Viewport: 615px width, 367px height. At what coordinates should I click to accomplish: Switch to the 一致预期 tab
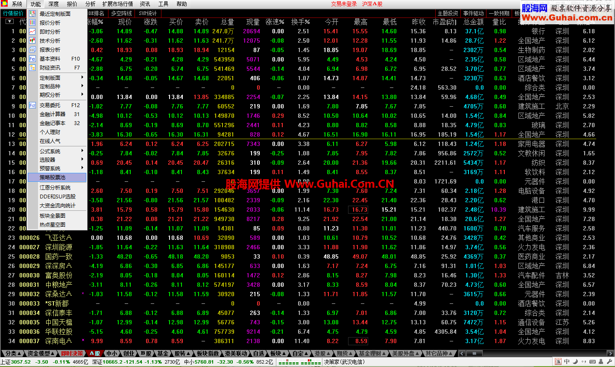pos(499,13)
